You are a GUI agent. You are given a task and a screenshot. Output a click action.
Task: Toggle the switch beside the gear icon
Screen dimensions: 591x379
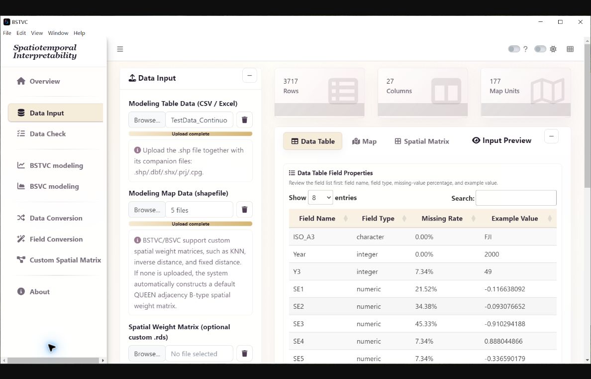[540, 49]
